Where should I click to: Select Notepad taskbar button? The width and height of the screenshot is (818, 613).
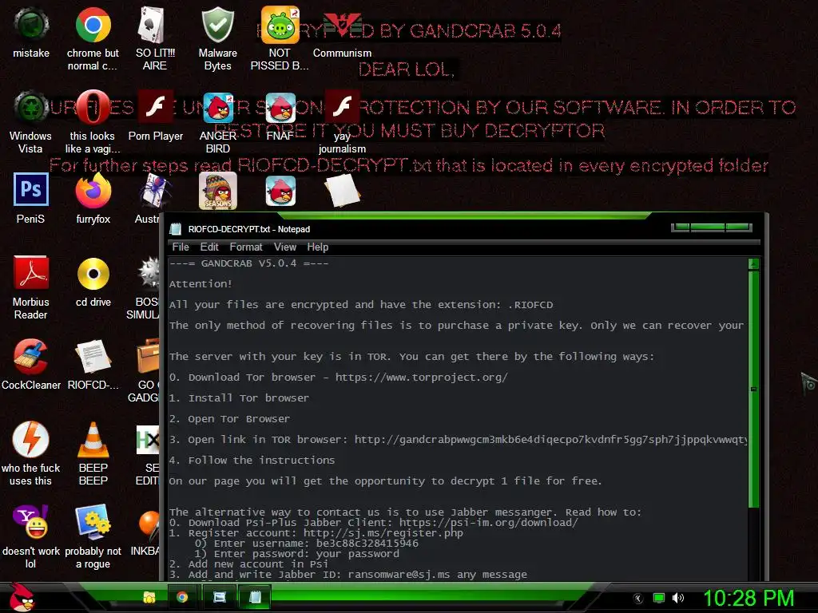(255, 597)
